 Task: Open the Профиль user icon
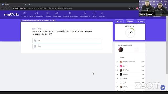pyautogui.click(x=57, y=13)
